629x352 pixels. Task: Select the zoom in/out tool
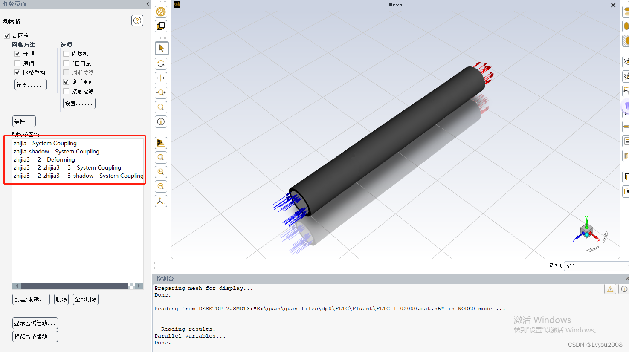pos(161,93)
